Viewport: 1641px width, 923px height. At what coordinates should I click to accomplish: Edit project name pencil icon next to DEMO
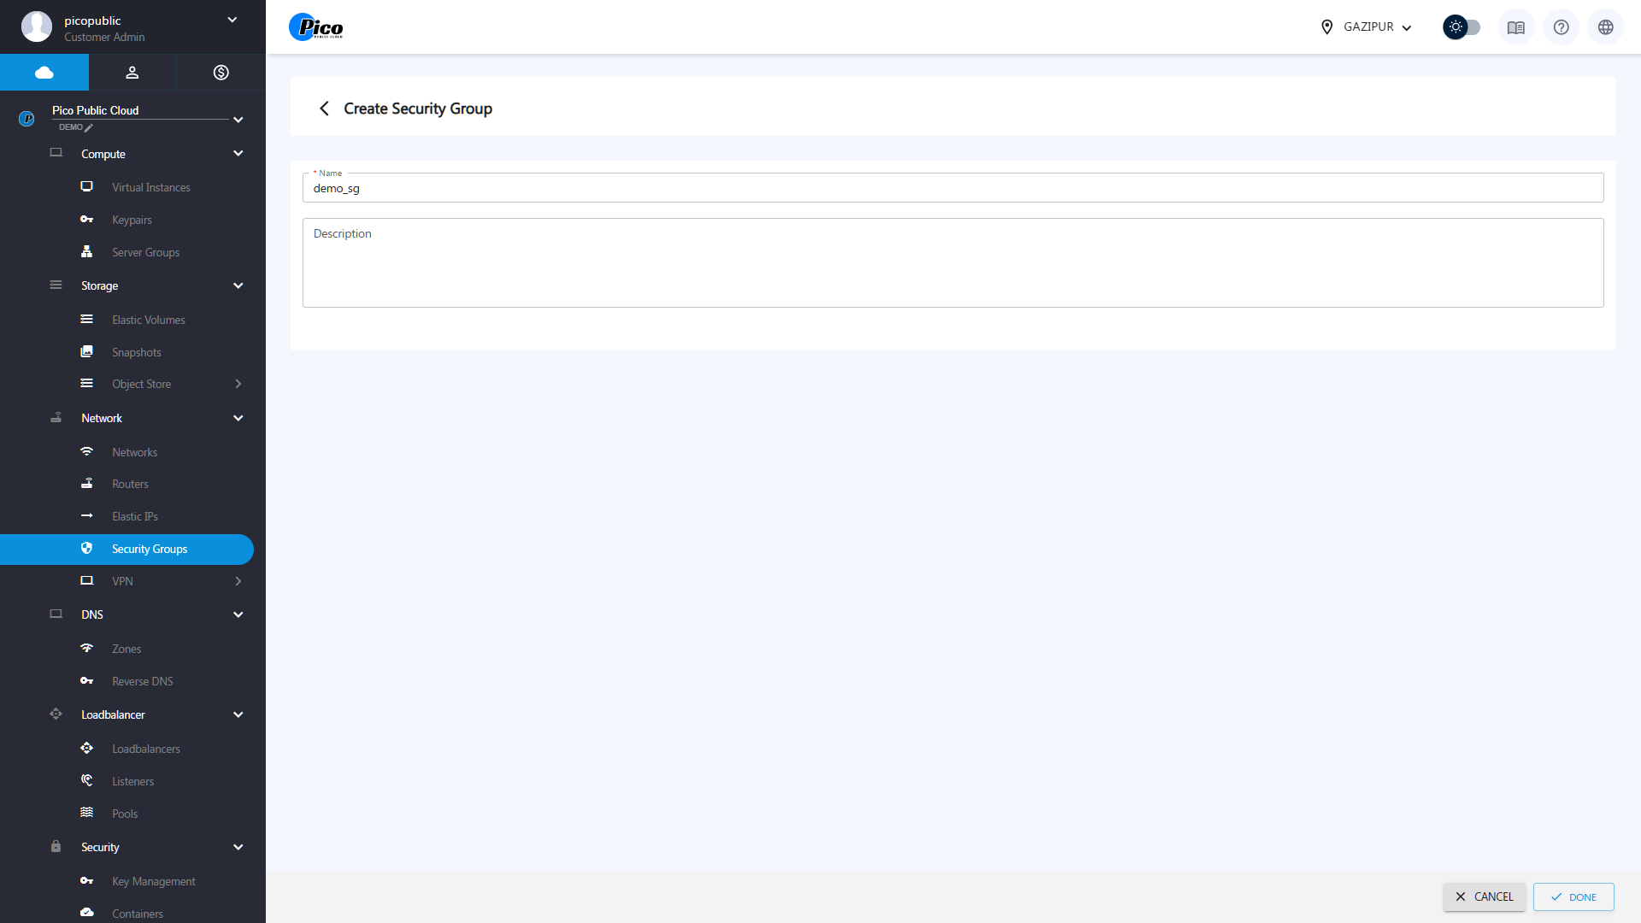89,128
